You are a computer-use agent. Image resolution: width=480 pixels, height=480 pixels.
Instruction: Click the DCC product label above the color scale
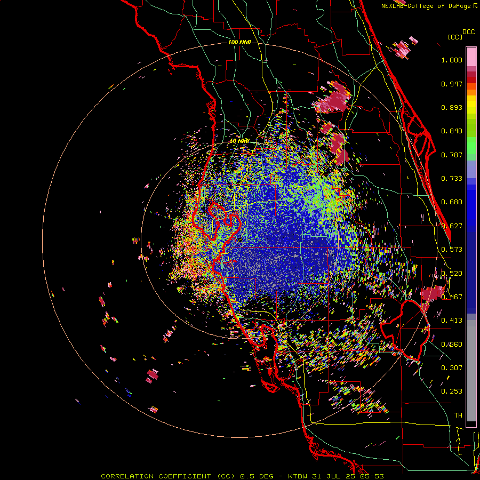(468, 32)
